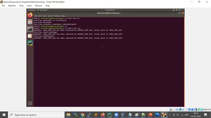Open Sublime Text from the Windows taskbar
Image resolution: width=211 pixels, height=118 pixels.
96,115
